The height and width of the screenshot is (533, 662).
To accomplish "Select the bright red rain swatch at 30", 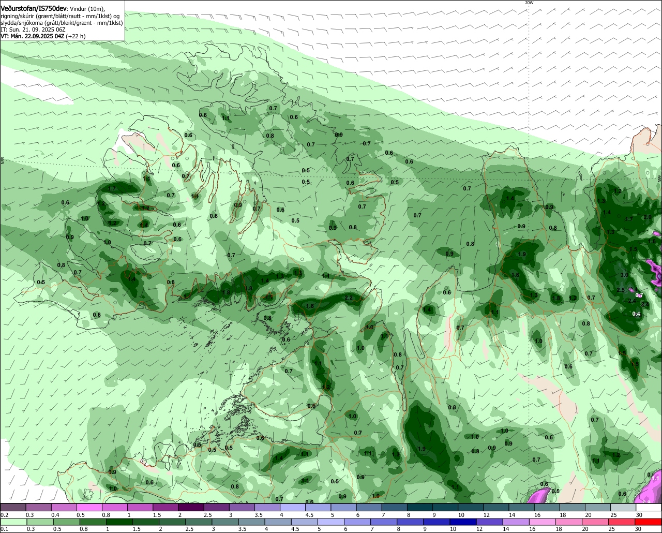I will click(x=649, y=522).
